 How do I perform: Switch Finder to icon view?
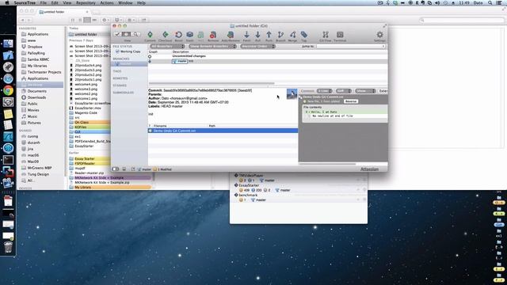coord(73,20)
